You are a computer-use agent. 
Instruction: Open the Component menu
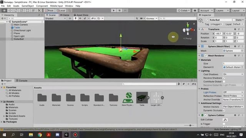click(x=42, y=6)
